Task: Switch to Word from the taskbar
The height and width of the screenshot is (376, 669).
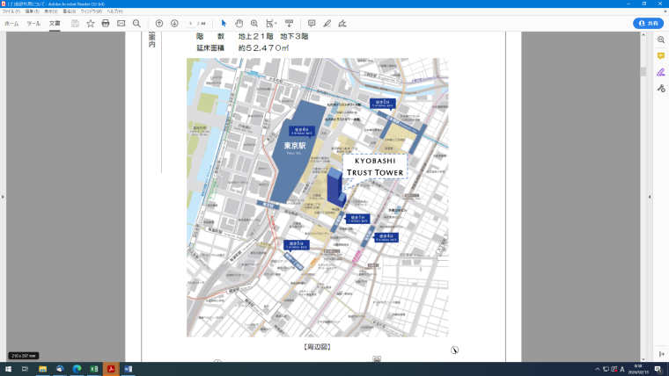Action: tap(128, 369)
